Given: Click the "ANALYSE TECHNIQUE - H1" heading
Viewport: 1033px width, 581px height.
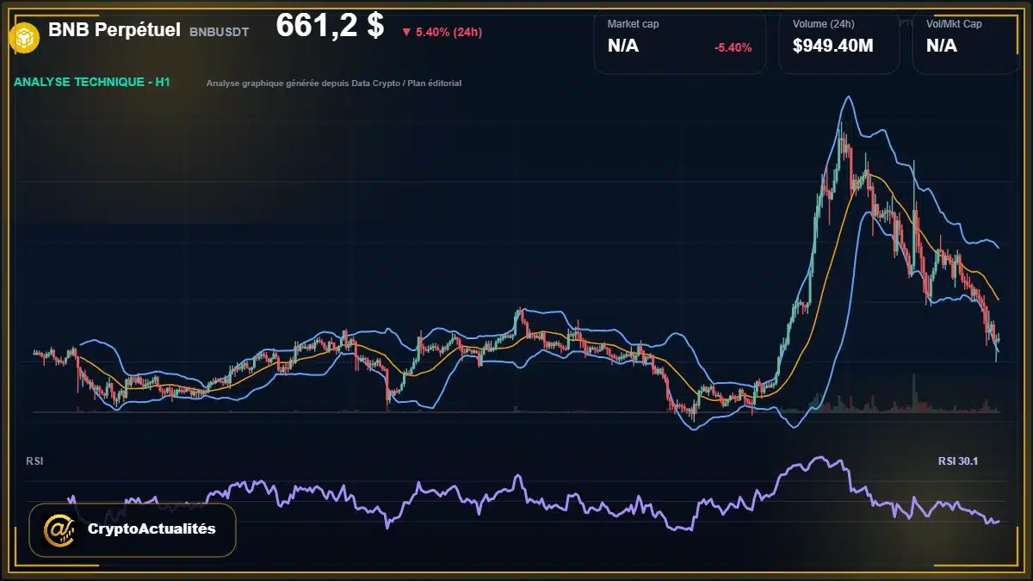Looking at the screenshot, I should coord(91,83).
